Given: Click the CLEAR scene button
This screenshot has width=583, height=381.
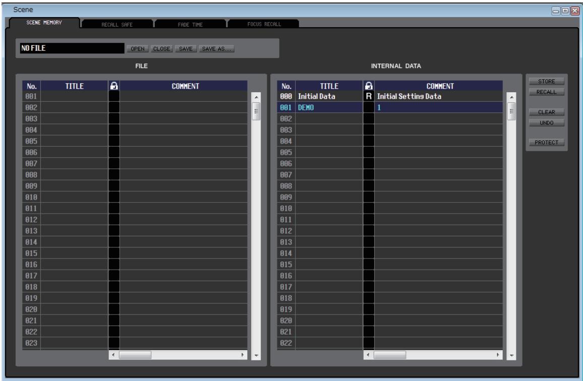Looking at the screenshot, I should tap(547, 112).
